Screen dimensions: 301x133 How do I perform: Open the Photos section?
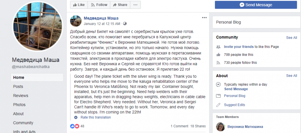tap(19, 105)
